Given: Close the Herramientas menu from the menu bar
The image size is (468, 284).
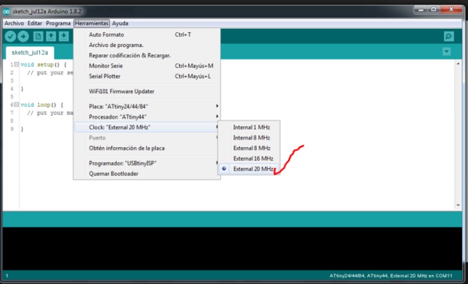Looking at the screenshot, I should pyautogui.click(x=92, y=23).
